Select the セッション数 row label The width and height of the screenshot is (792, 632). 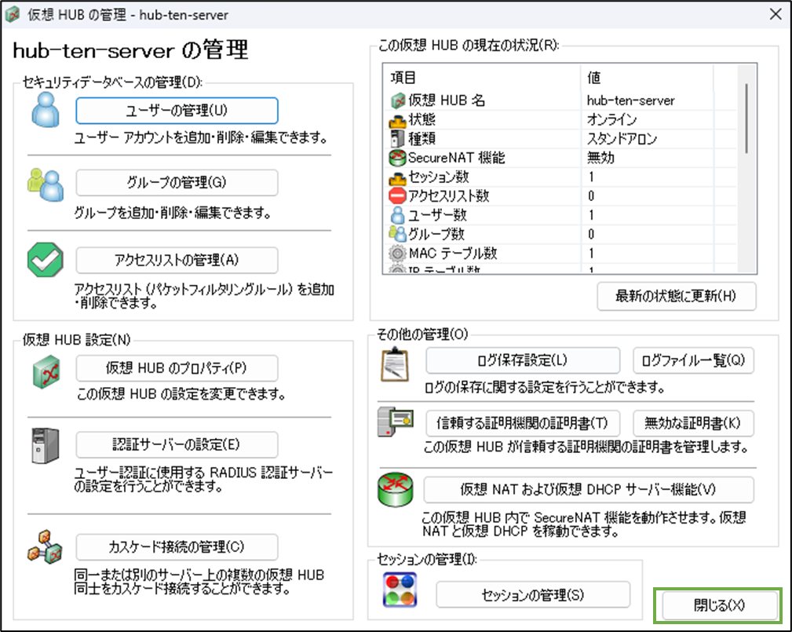(439, 177)
